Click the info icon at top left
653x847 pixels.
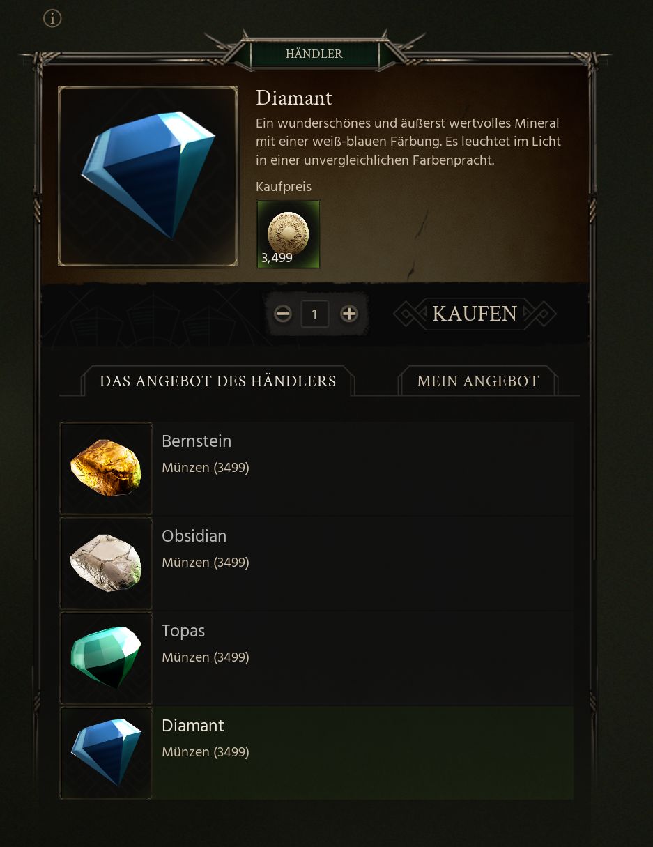52,18
